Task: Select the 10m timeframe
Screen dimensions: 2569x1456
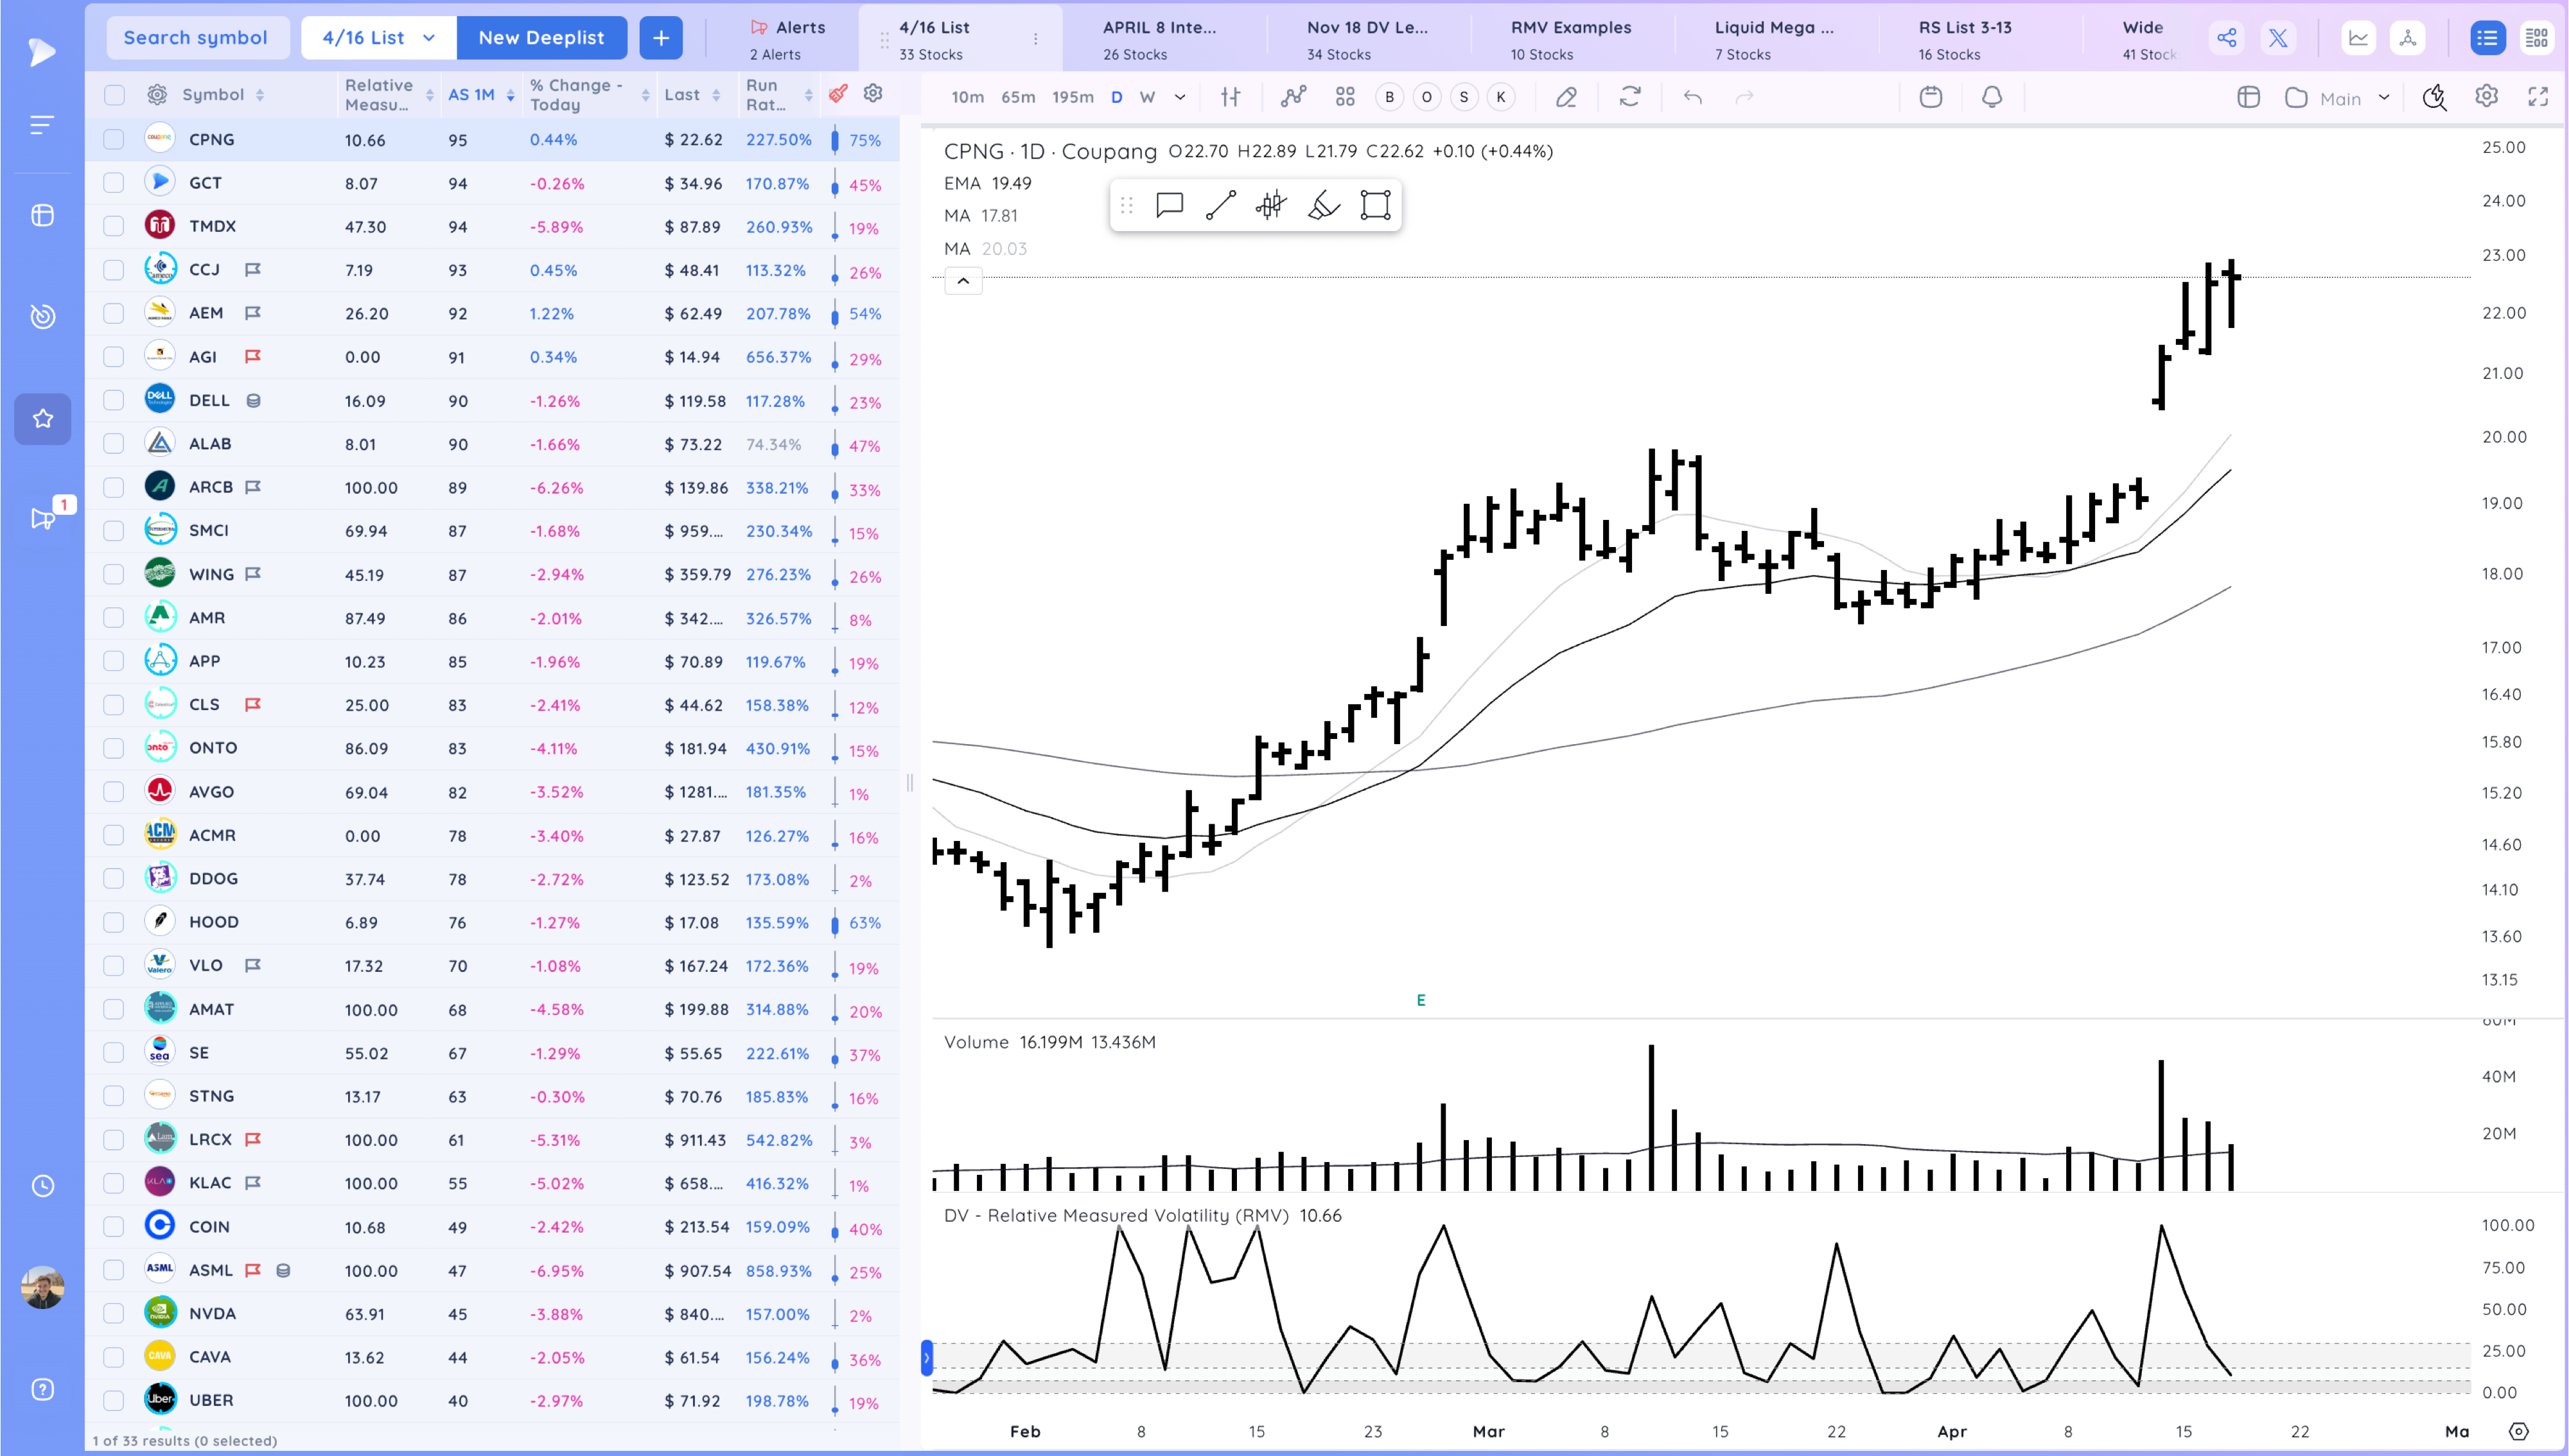Action: 967,97
